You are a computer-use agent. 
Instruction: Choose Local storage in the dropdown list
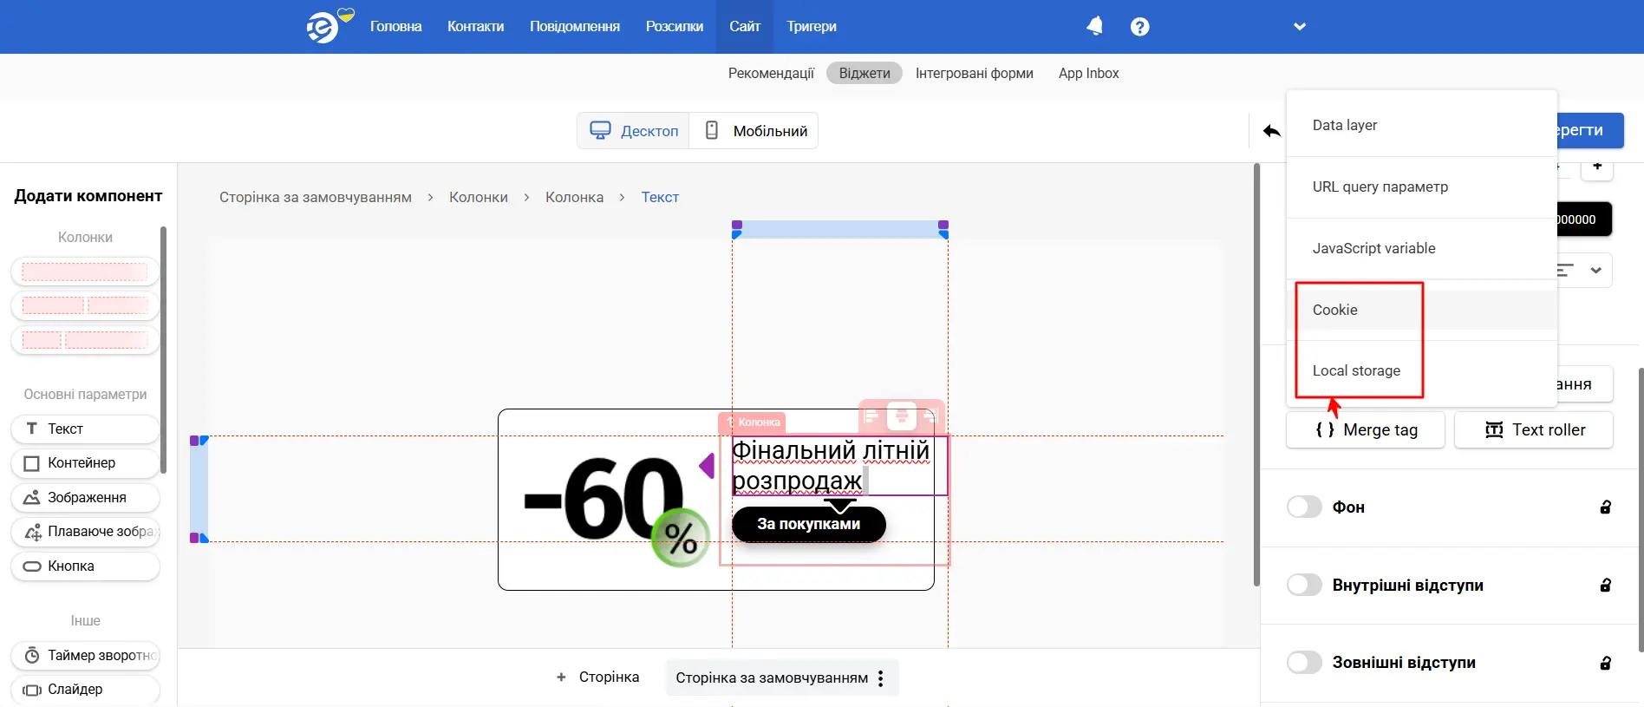[1356, 370]
